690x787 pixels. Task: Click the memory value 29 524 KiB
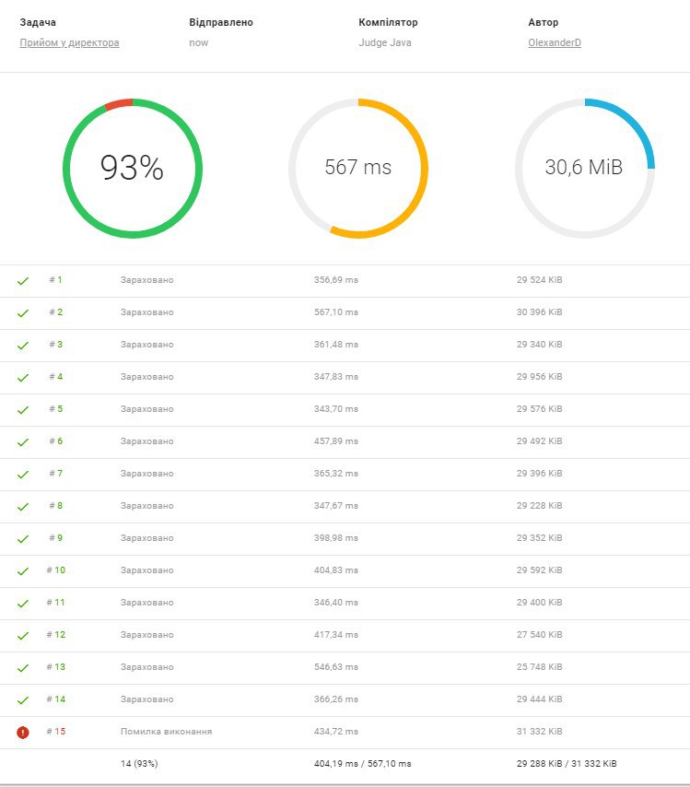540,279
